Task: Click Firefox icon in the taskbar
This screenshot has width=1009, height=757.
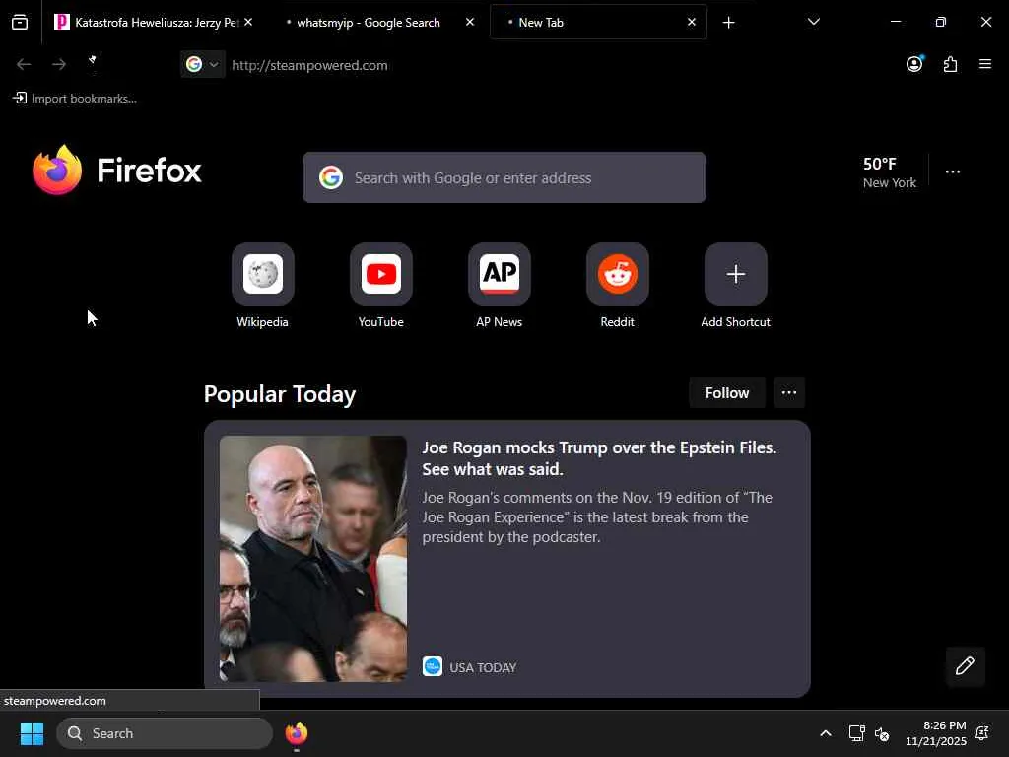Action: 297,733
